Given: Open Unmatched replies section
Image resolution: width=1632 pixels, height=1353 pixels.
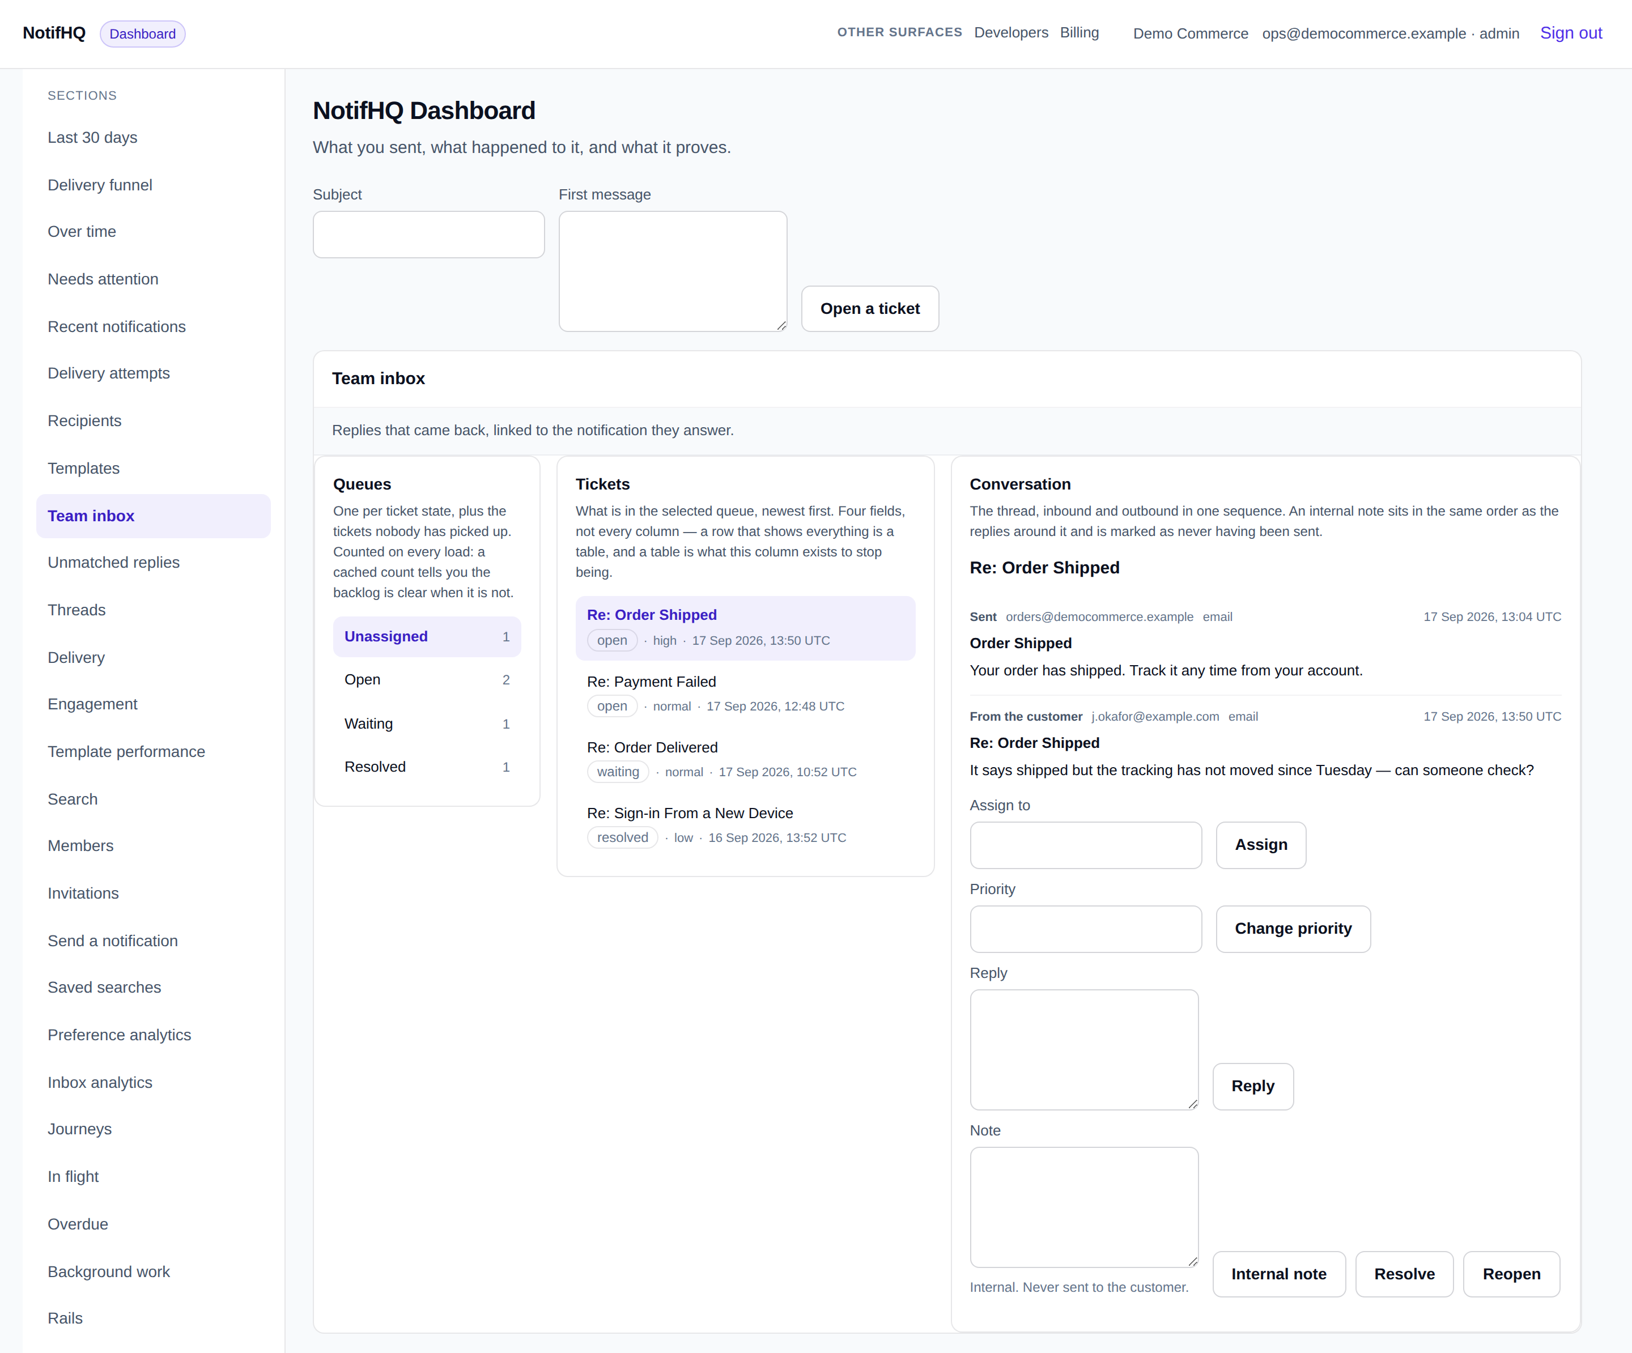Looking at the screenshot, I should tap(153, 563).
